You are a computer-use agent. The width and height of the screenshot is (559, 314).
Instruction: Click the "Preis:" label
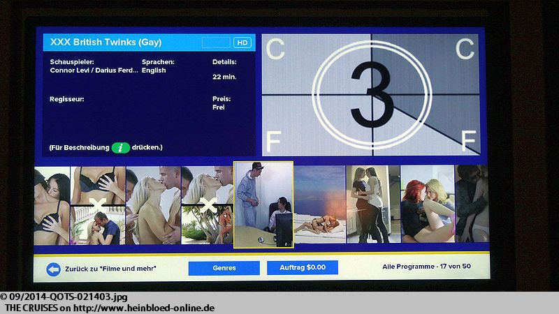click(222, 99)
